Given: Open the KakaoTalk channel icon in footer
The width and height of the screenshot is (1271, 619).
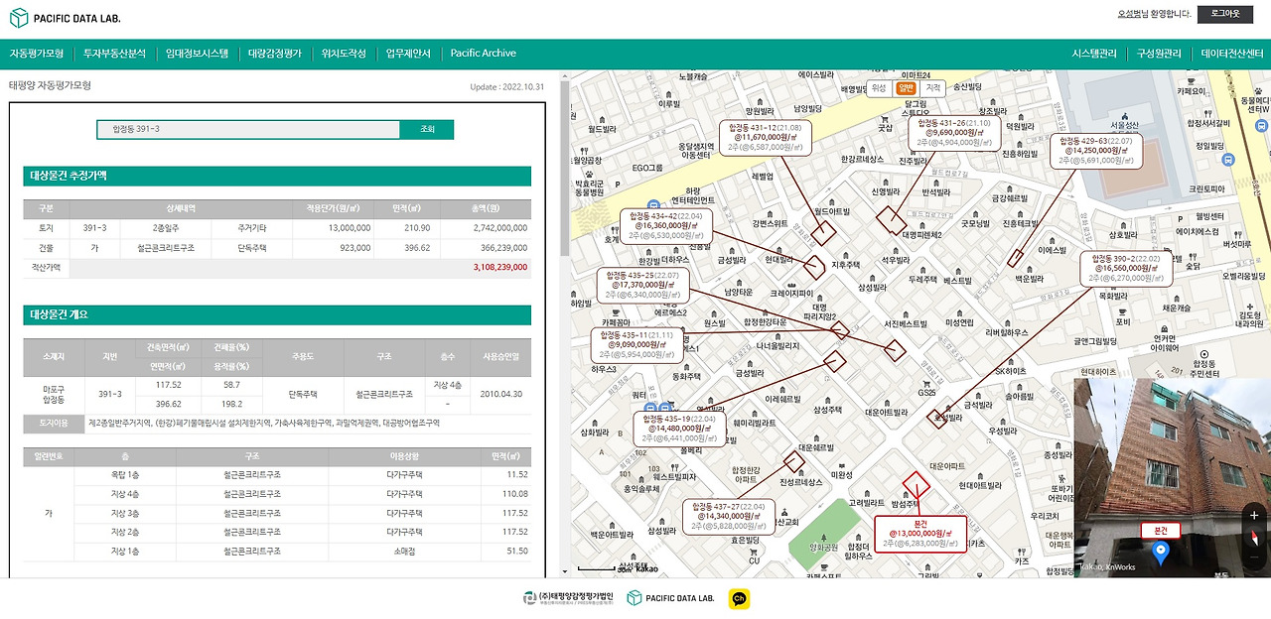Looking at the screenshot, I should coord(739,597).
